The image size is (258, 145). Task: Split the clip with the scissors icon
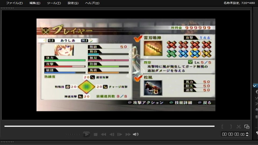click(239, 126)
